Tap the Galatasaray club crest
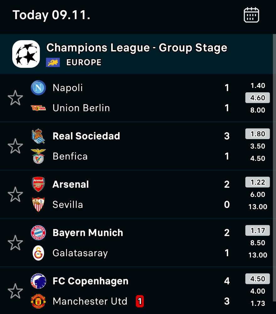 coord(38,253)
